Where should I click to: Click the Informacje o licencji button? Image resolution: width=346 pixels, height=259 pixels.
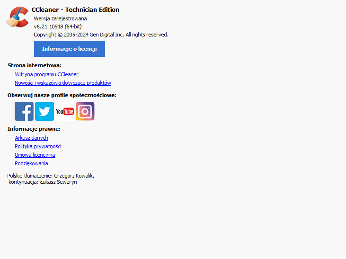coord(70,49)
